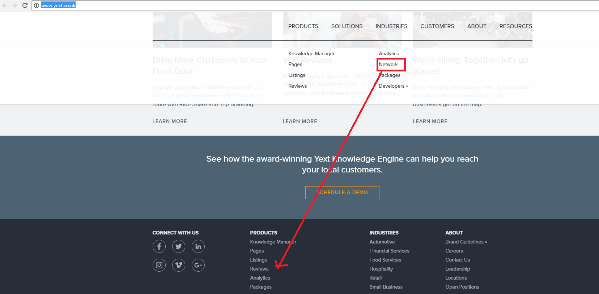Open footer Leadership link
This screenshot has width=599, height=294.
coord(458,269)
